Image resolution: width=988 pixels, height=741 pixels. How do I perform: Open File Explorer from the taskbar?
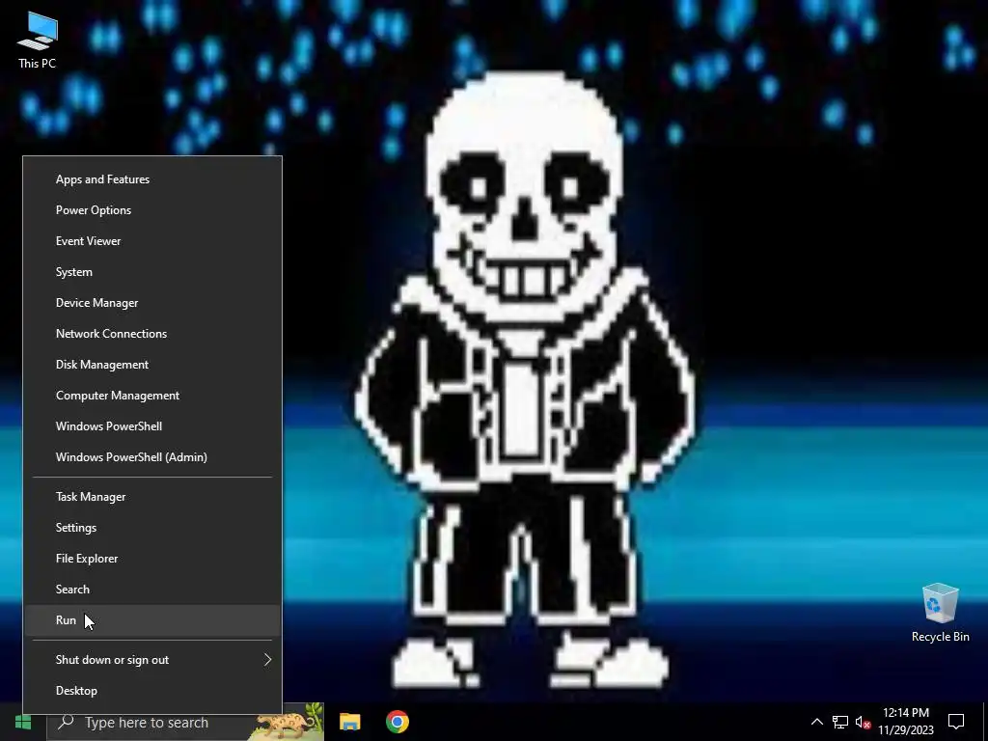tap(350, 722)
